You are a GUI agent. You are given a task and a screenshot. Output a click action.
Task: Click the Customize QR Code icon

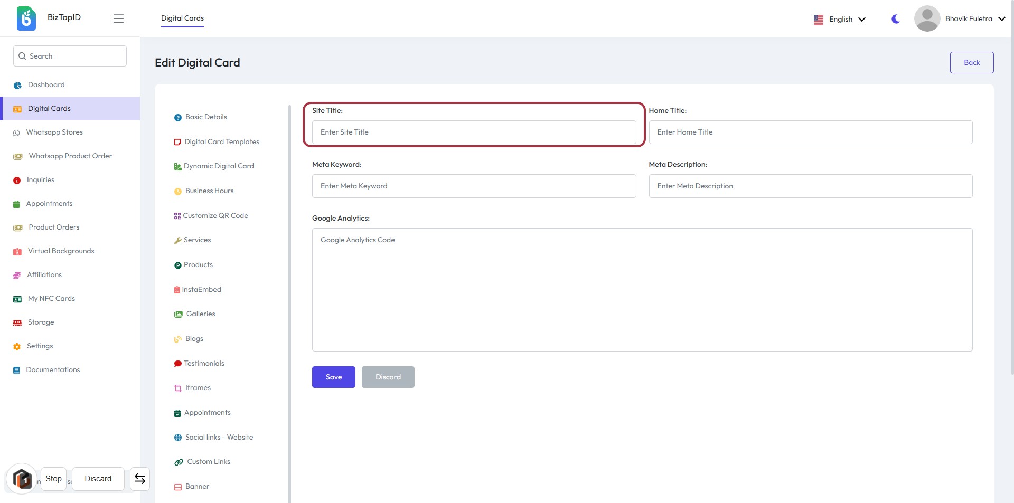pyautogui.click(x=177, y=216)
